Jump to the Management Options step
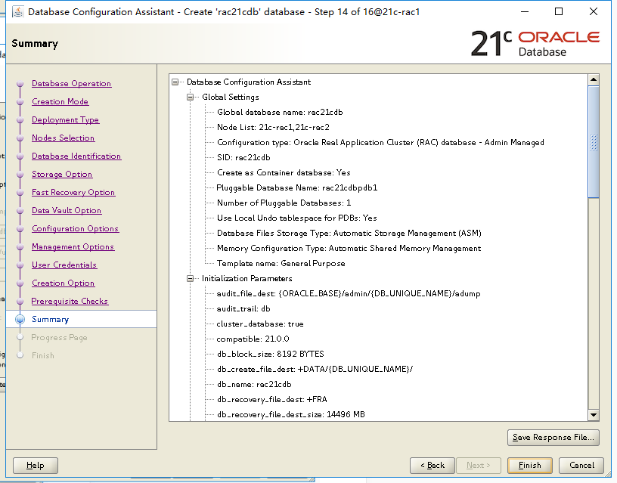Viewport: 617px width, 483px height. click(73, 246)
